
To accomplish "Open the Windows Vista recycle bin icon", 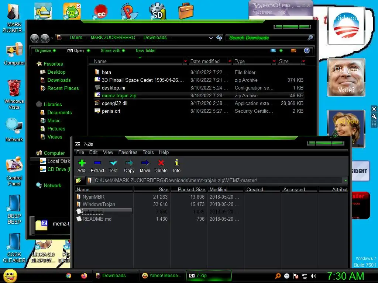I will pos(14,94).
